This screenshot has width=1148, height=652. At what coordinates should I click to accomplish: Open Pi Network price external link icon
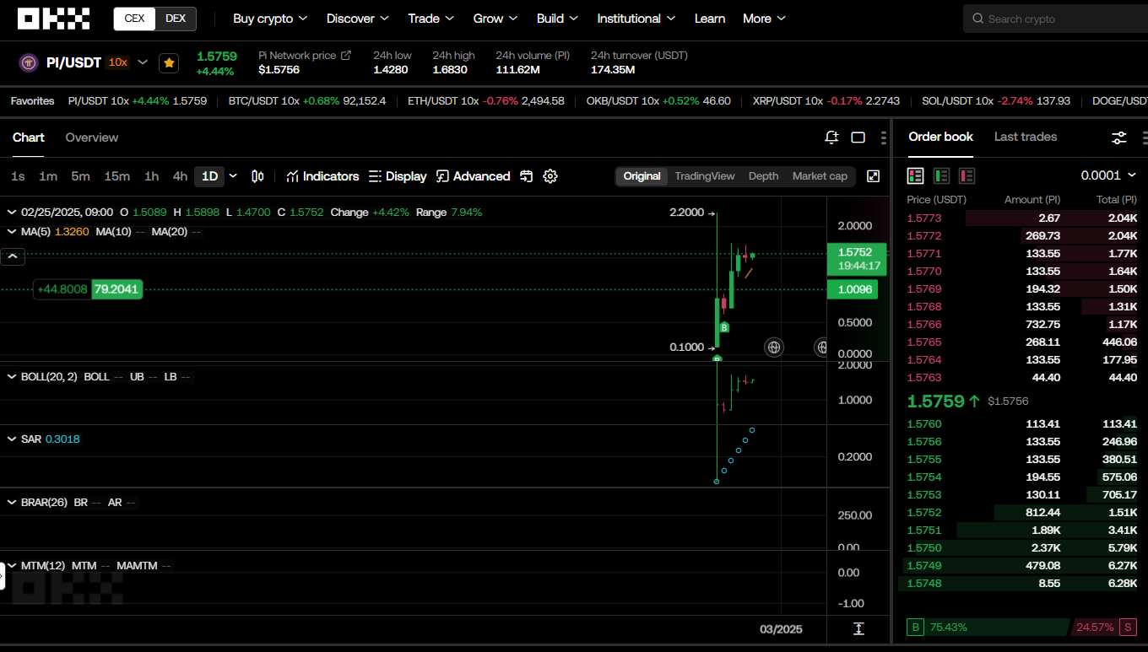345,55
